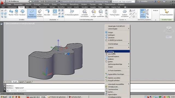175x98 pixels.
Task: Choose Auswahl kopieren in context menu
Action: pyautogui.click(x=117, y=56)
